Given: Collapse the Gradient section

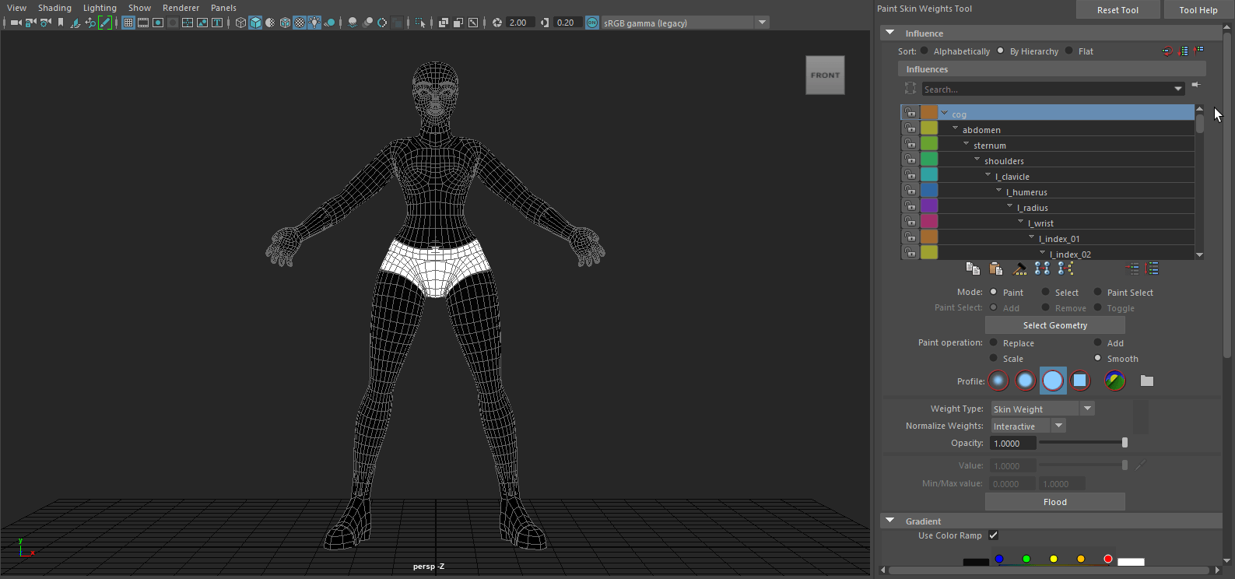Looking at the screenshot, I should (x=890, y=521).
